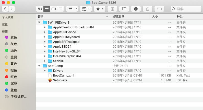
Task: Select the Setup.exe file
Action: pyautogui.click(x=60, y=80)
